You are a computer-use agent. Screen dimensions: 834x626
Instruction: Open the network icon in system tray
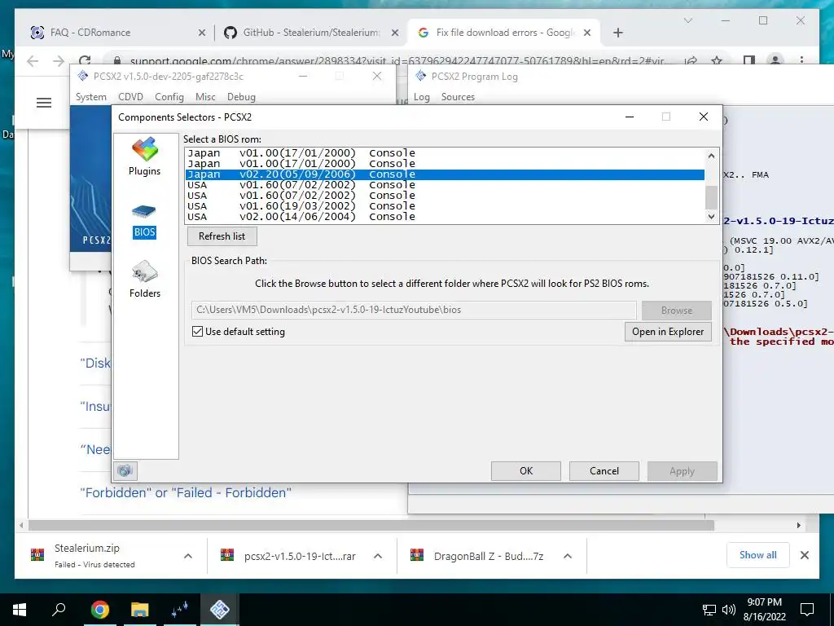coord(709,610)
